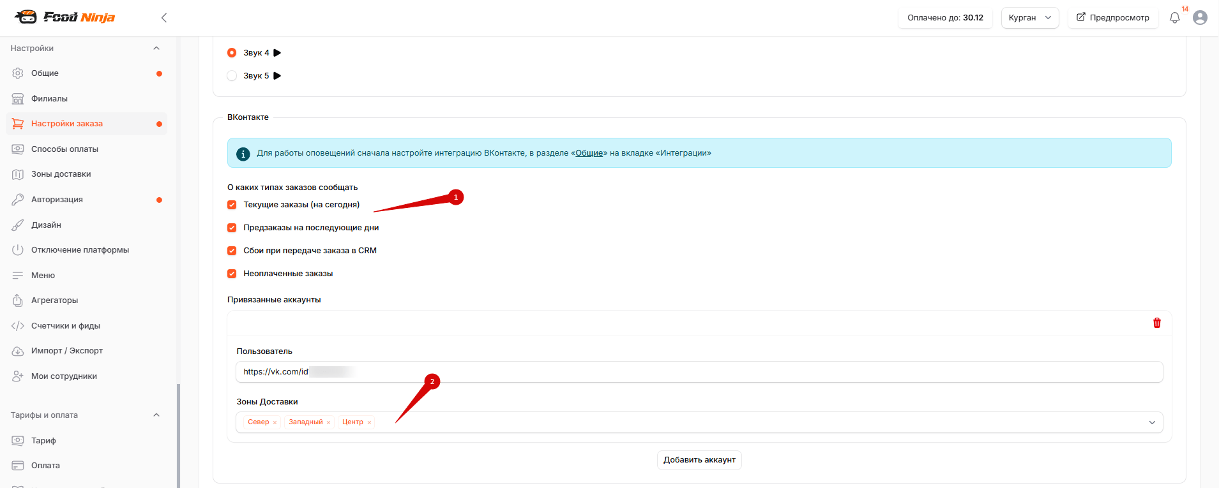1219x488 pixels.
Task: Open the Курган city dropdown
Action: 1030,18
